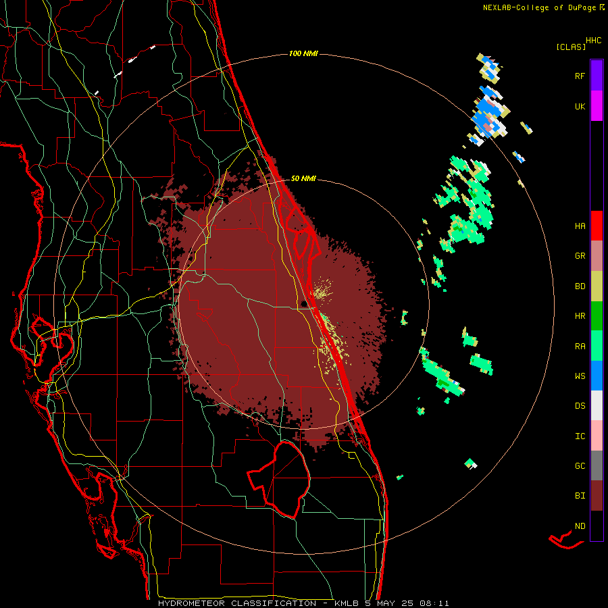
Task: Click the 'RA' legend label
Action: point(580,347)
